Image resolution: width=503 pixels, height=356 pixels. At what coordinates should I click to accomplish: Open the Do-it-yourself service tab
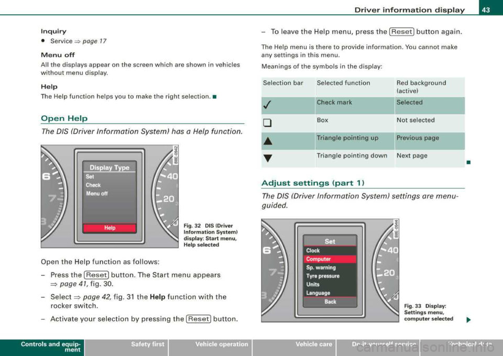click(x=378, y=347)
